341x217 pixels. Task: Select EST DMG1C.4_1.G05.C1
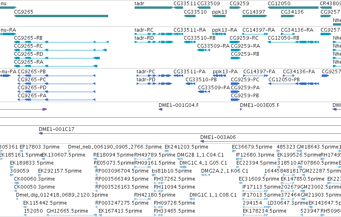pos(183,167)
